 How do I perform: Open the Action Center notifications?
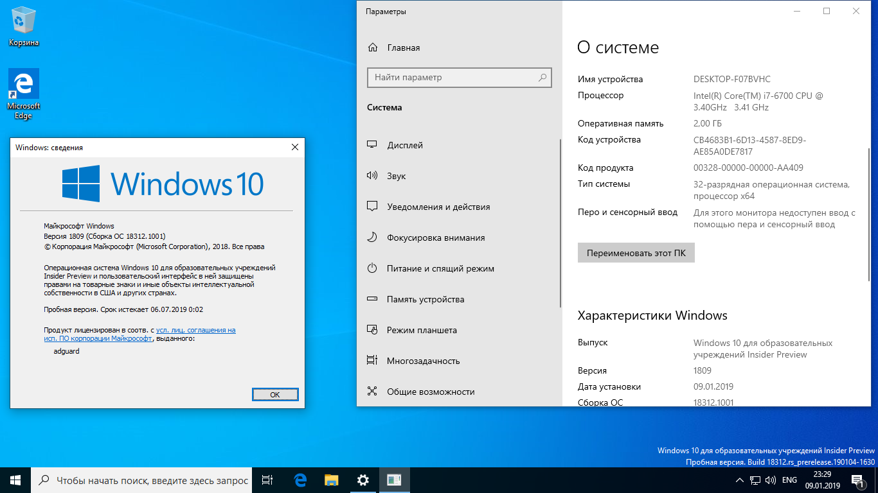click(857, 480)
